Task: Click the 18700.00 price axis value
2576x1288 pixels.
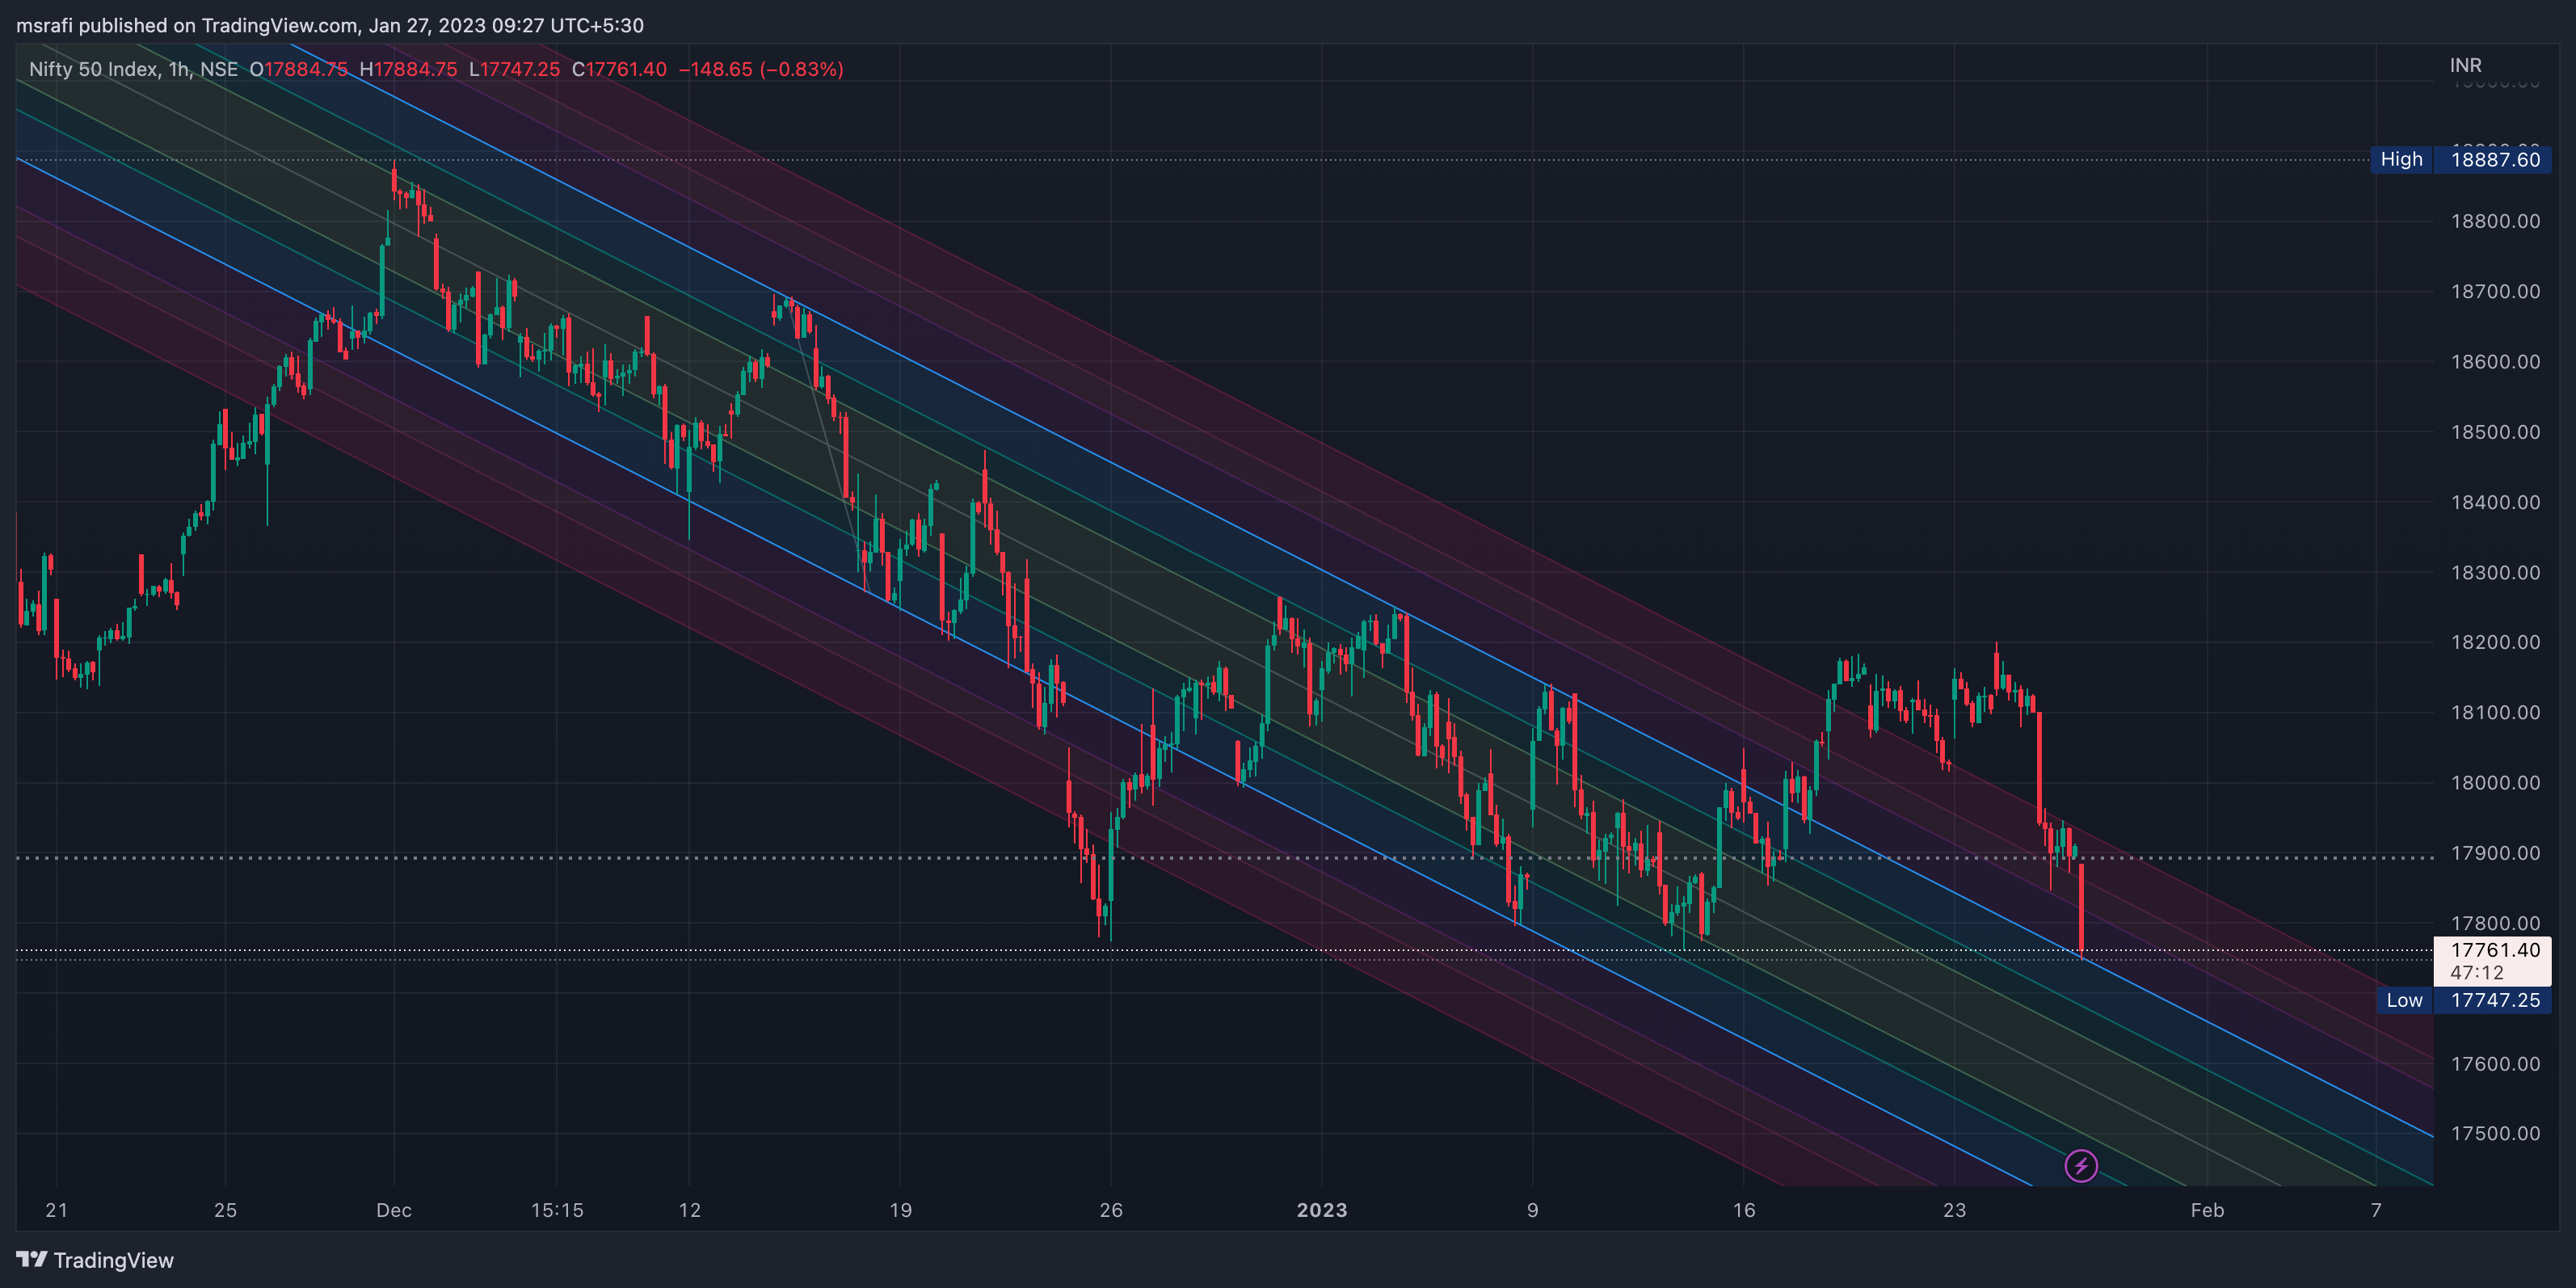Action: point(2495,291)
